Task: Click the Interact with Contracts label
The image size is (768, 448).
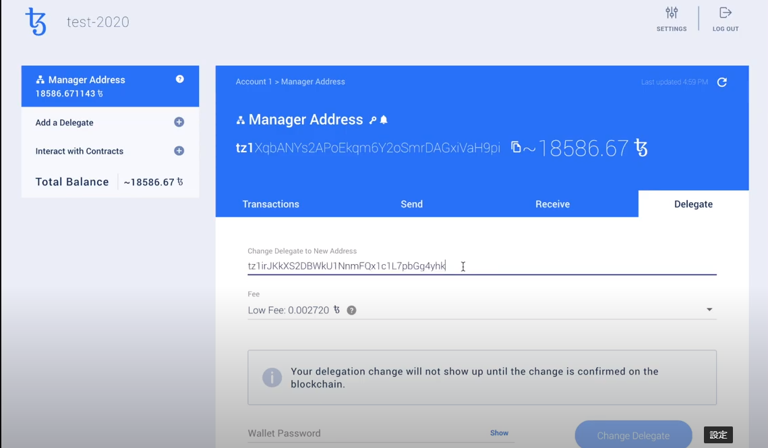Action: [x=80, y=151]
